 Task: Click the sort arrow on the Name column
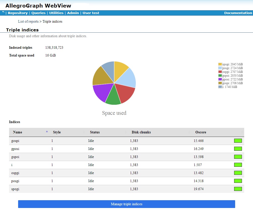click(47, 131)
